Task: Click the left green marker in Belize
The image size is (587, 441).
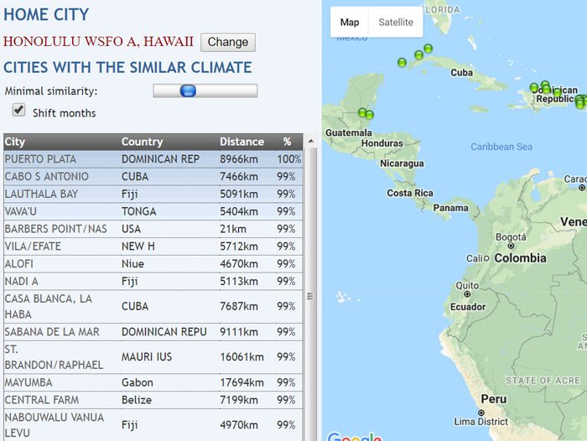Action: 362,112
